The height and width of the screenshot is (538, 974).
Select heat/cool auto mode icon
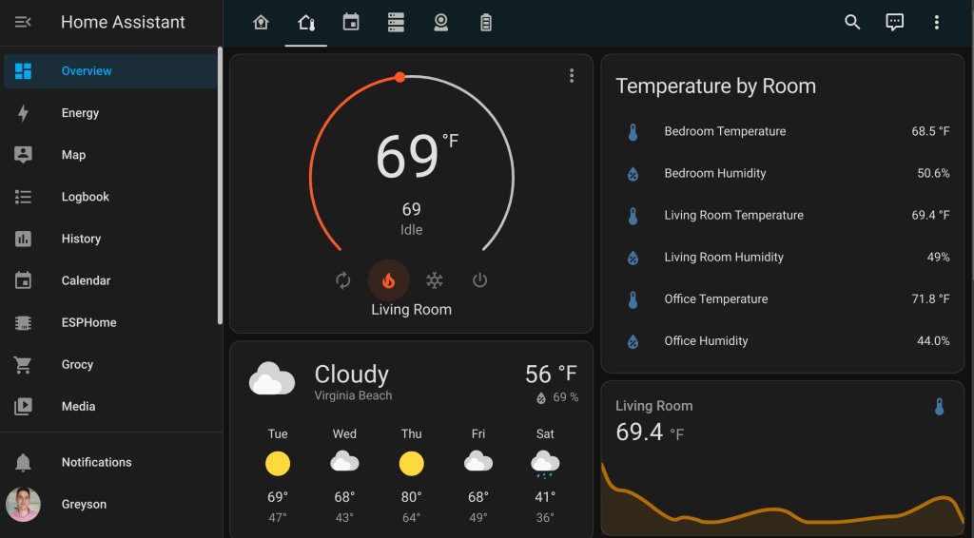[343, 280]
